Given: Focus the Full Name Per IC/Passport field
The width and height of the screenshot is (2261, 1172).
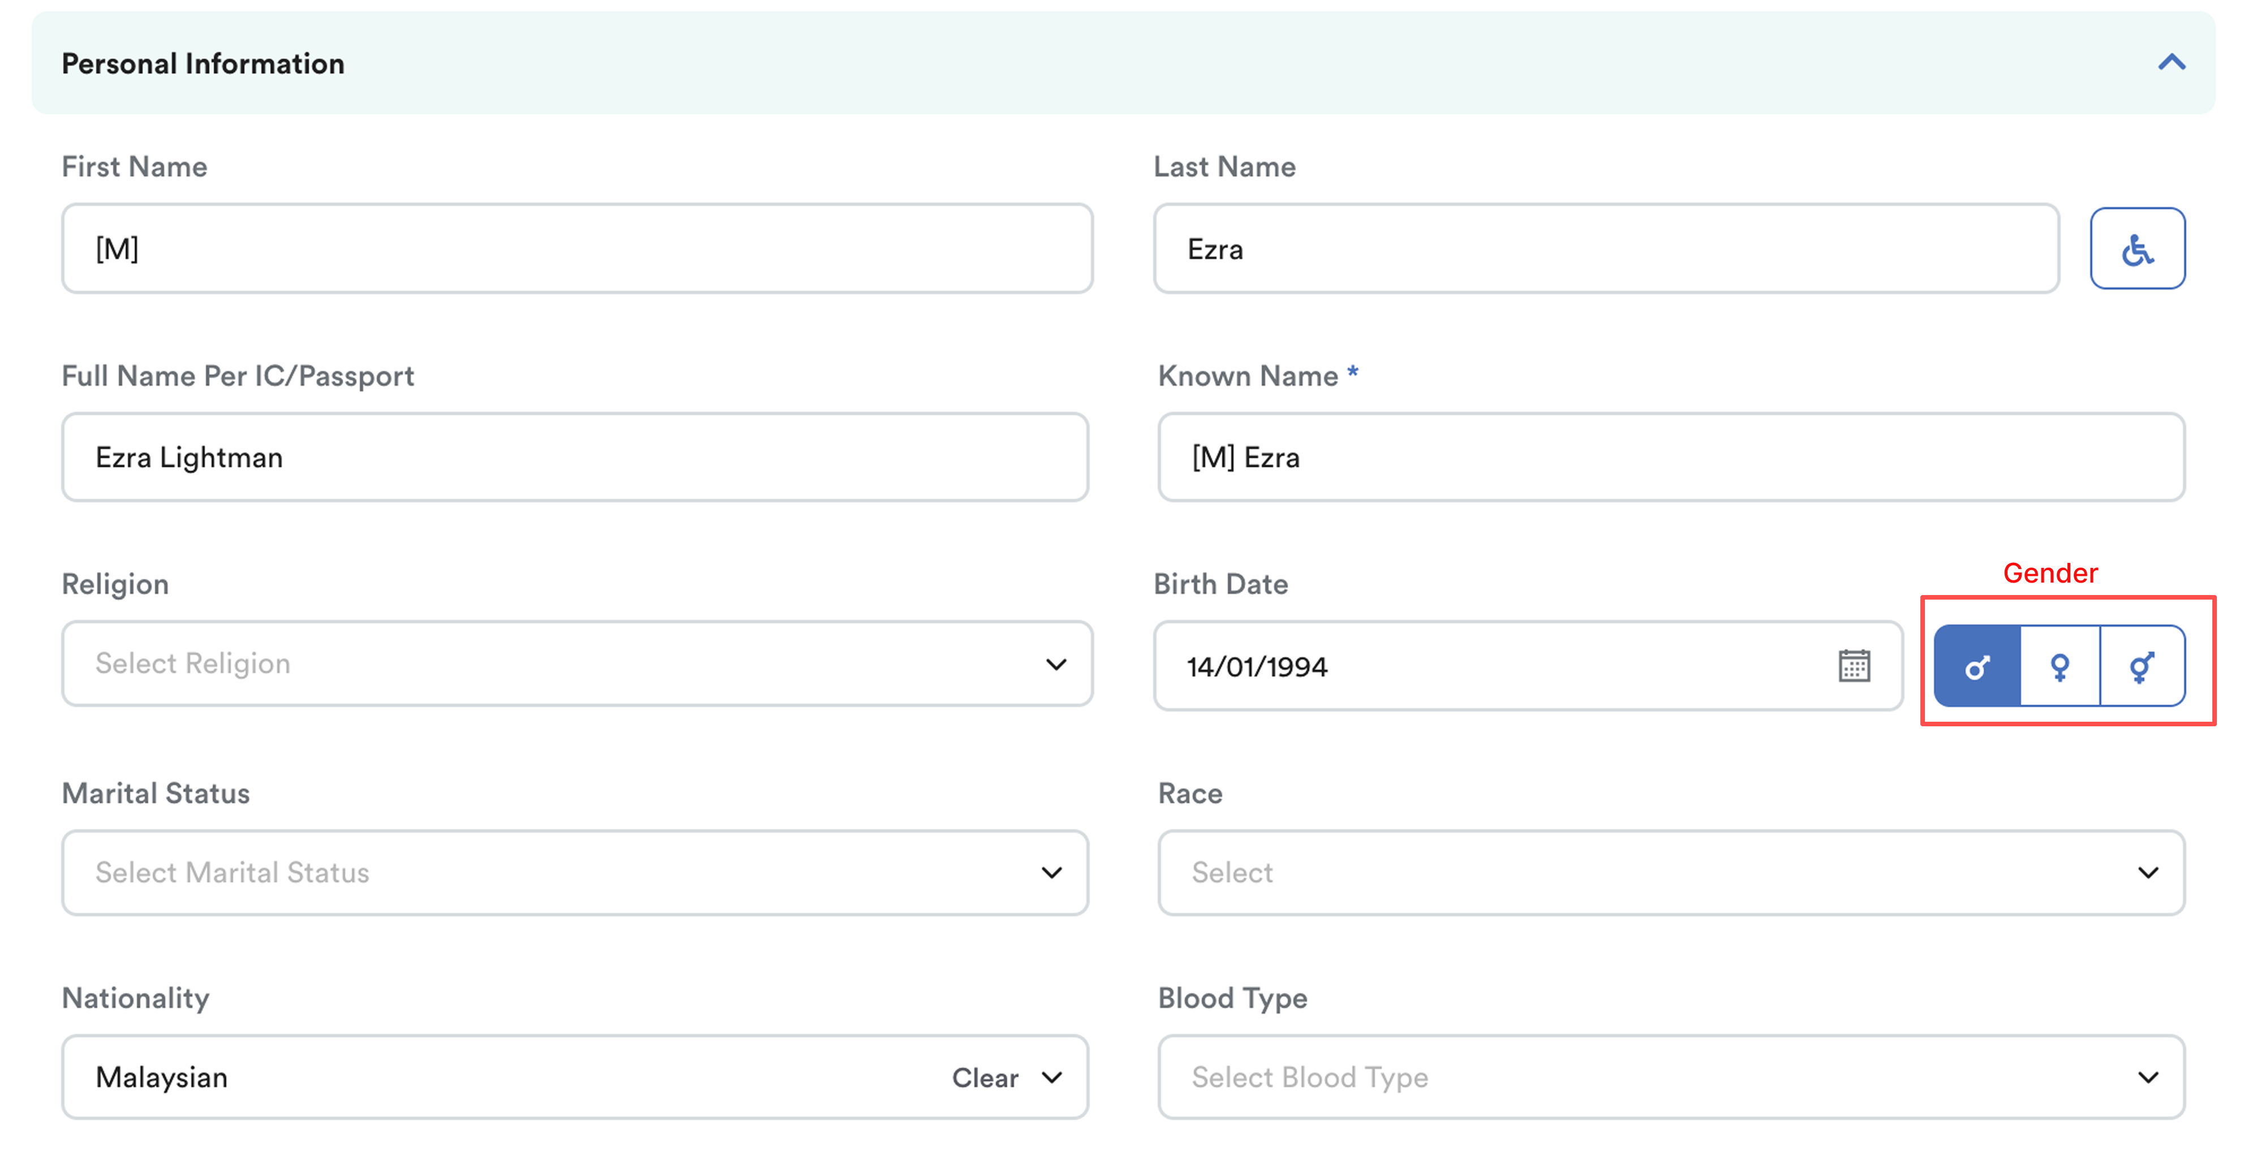Looking at the screenshot, I should click(574, 458).
